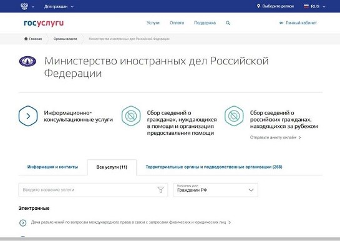Screen dimensions: 340x241
Task: Open 'Сбор сведений о российских гражданах' abroad
Action: 284,119
